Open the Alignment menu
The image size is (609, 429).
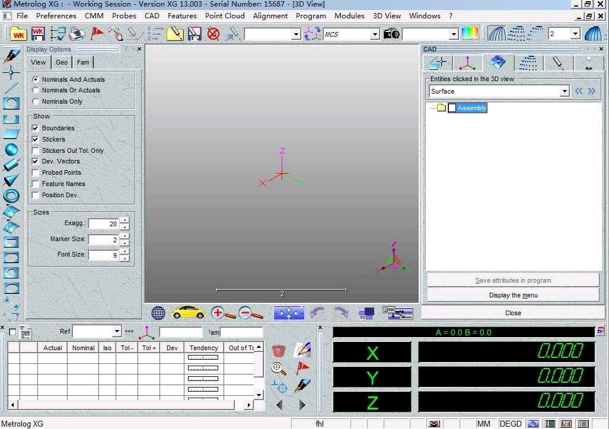click(x=270, y=16)
